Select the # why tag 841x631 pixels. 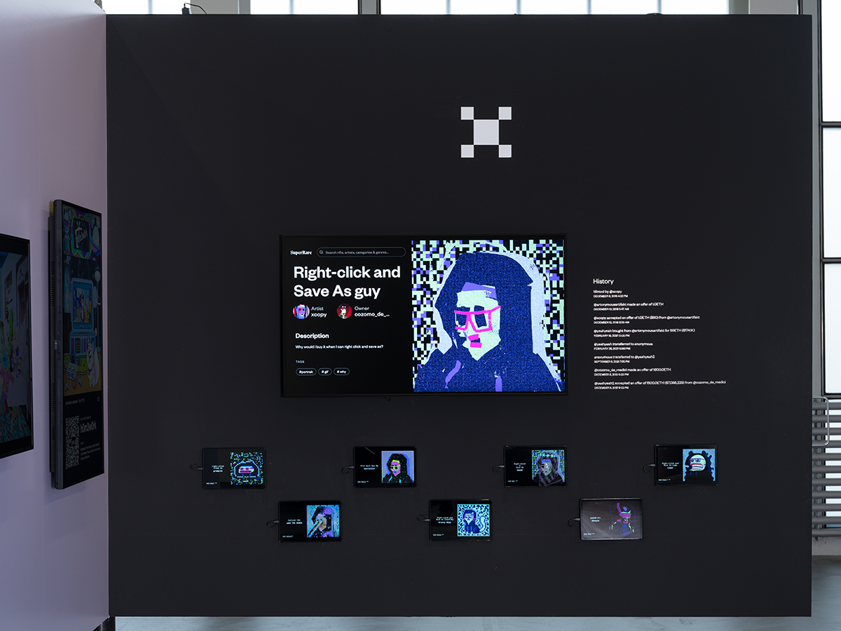[x=341, y=372]
